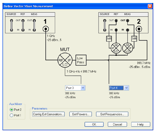Click '-25 dBm' under Port 4
Viewport: 155px width, 132px height.
pos(115,97)
